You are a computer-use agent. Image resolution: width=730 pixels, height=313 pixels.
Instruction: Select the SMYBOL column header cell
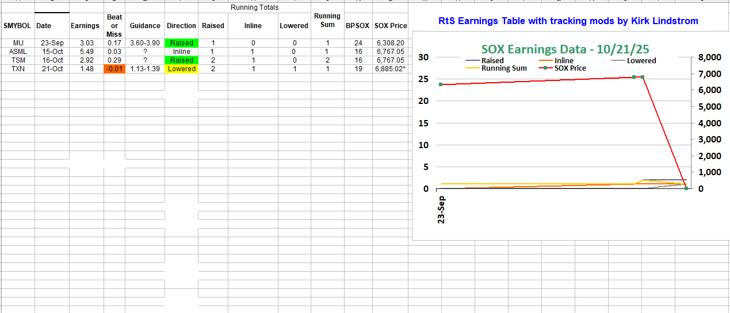pos(18,26)
